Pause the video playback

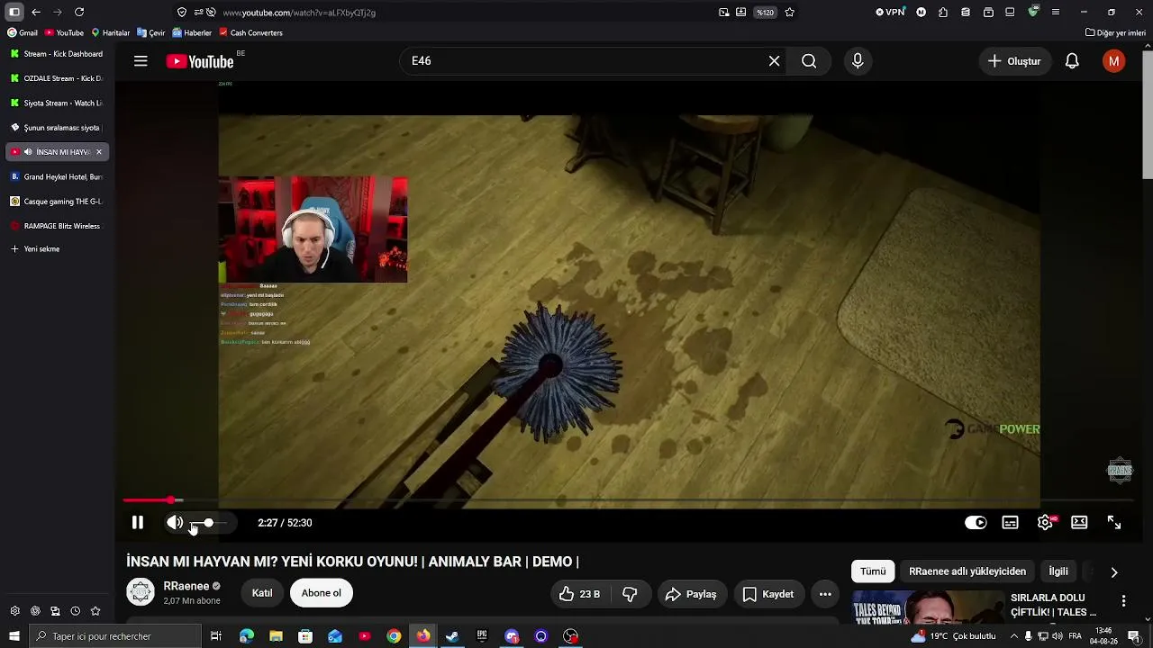[x=138, y=523]
